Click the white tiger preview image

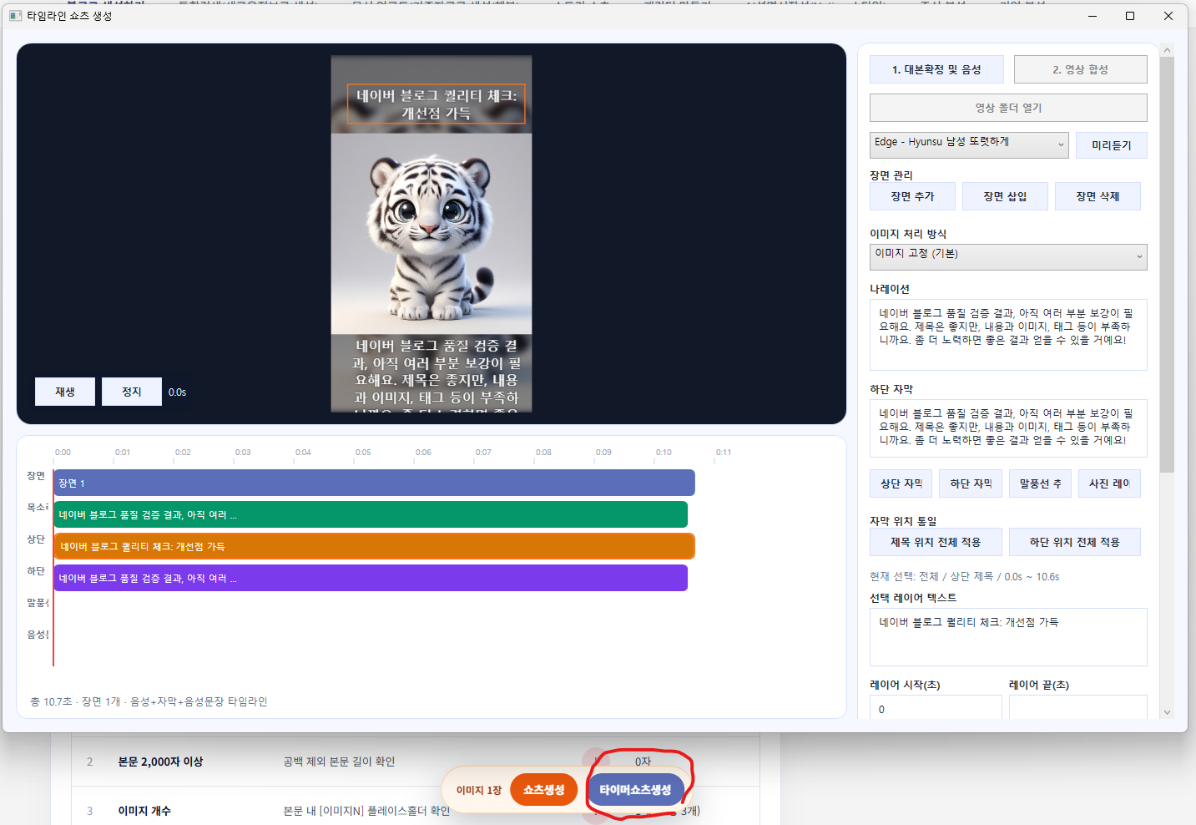431,235
